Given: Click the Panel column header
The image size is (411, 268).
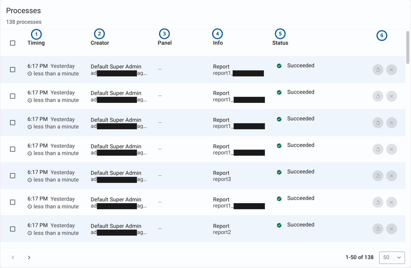Looking at the screenshot, I should (165, 43).
